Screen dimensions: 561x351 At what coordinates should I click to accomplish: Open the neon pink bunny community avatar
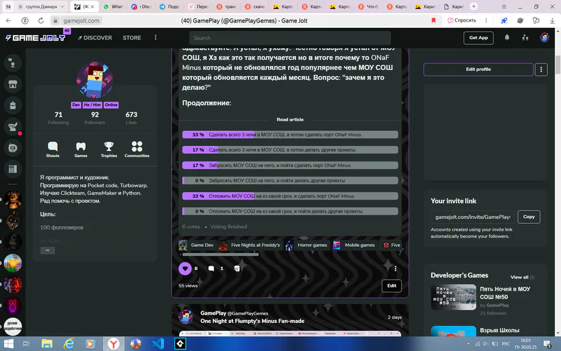coord(12,306)
